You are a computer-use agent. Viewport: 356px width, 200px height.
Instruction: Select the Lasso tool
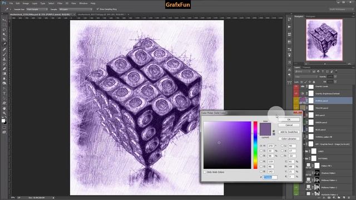point(4,29)
